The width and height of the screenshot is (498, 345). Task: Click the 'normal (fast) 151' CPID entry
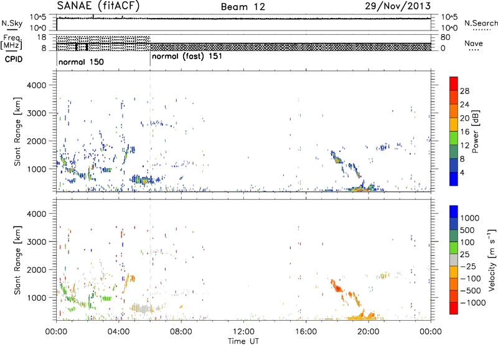coord(187,57)
